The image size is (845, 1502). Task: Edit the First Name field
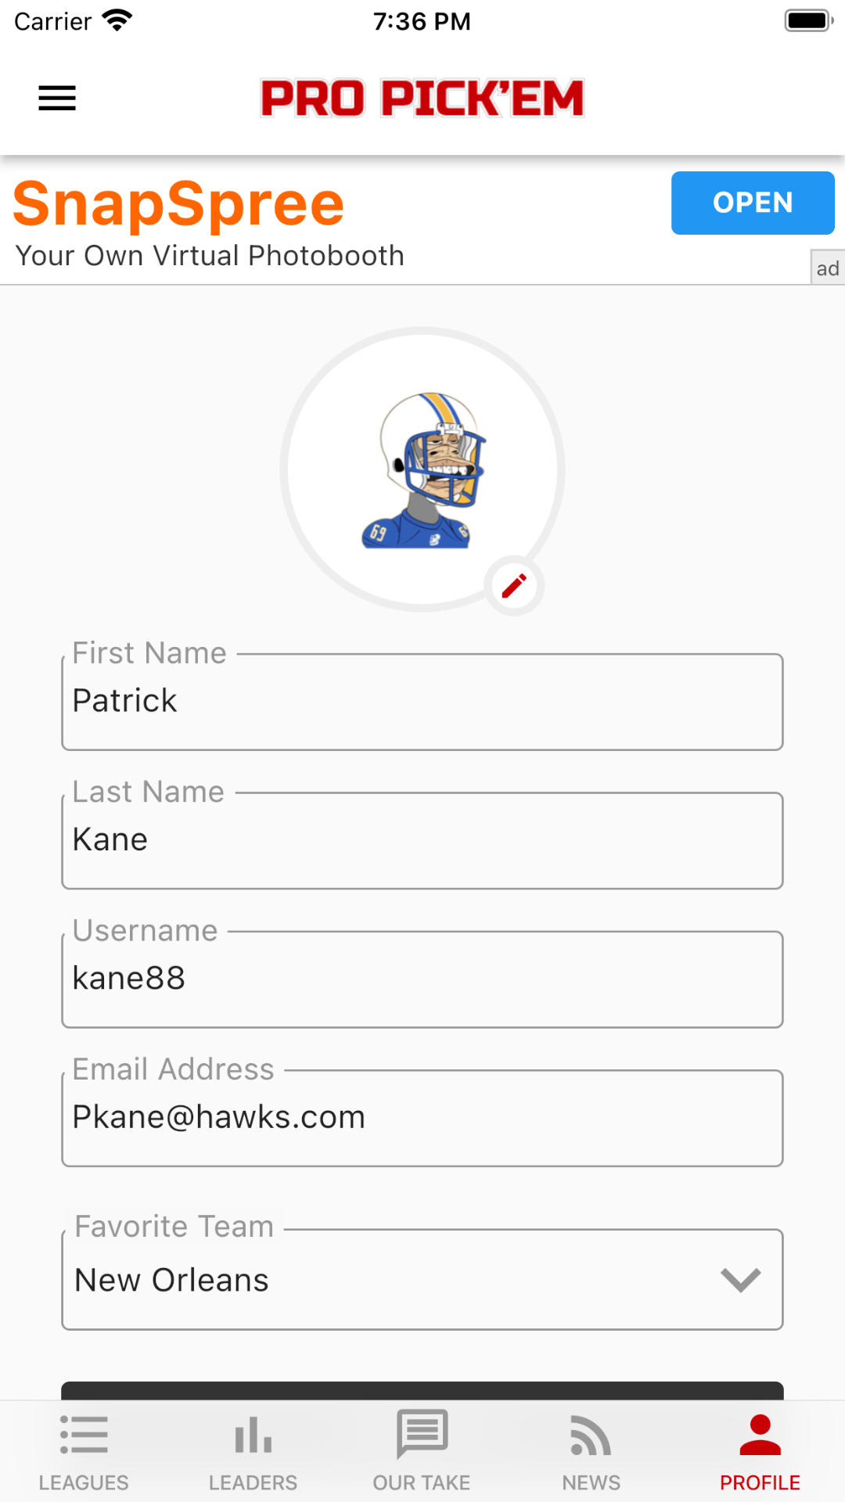(x=422, y=702)
